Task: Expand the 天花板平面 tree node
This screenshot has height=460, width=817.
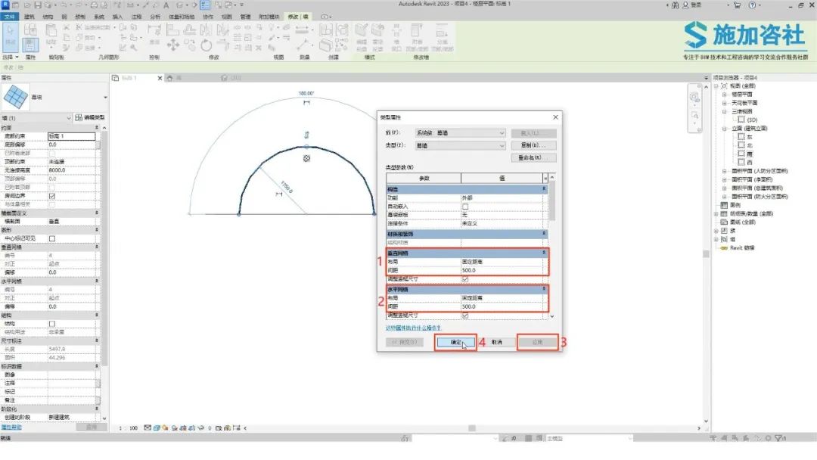Action: (724, 103)
